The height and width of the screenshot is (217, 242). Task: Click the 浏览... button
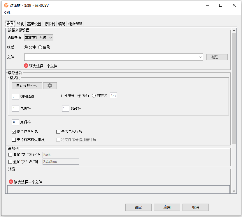pos(217,57)
